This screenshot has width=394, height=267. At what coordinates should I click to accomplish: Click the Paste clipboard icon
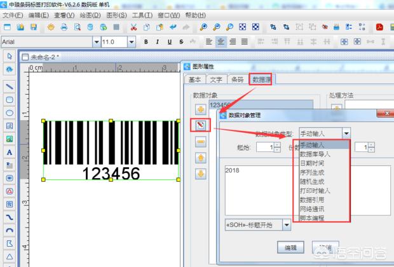(160, 27)
